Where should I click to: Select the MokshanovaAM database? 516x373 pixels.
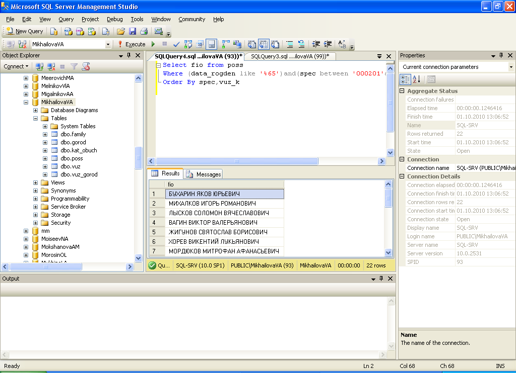pos(60,247)
